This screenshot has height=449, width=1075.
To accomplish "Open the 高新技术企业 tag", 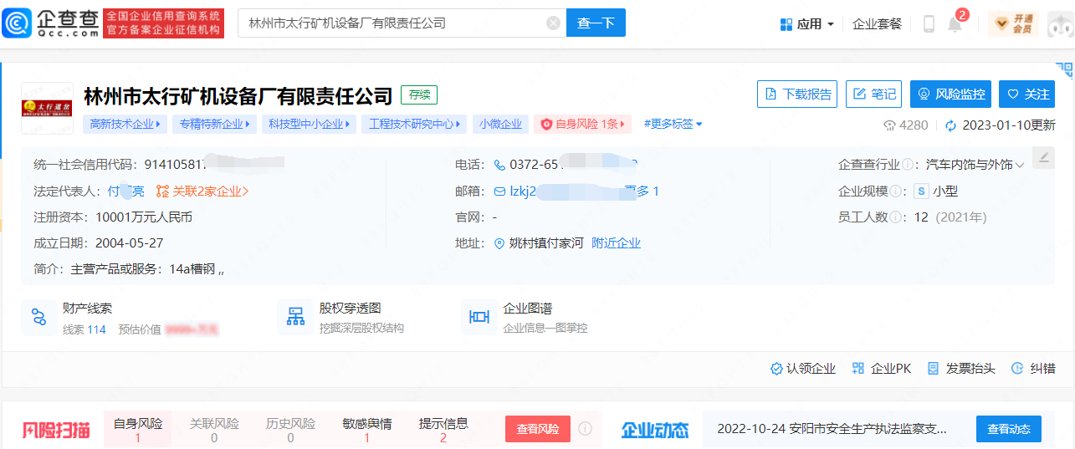I will point(125,124).
